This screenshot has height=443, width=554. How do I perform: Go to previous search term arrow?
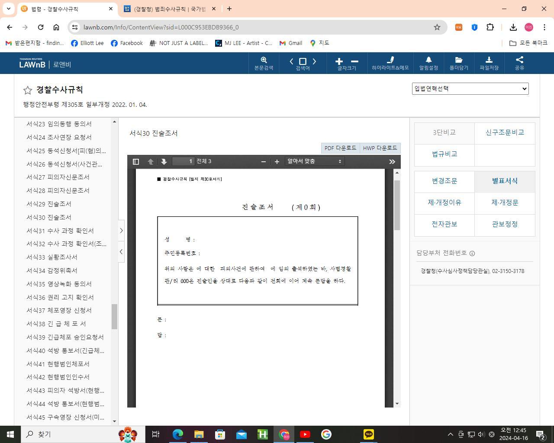[x=291, y=61]
